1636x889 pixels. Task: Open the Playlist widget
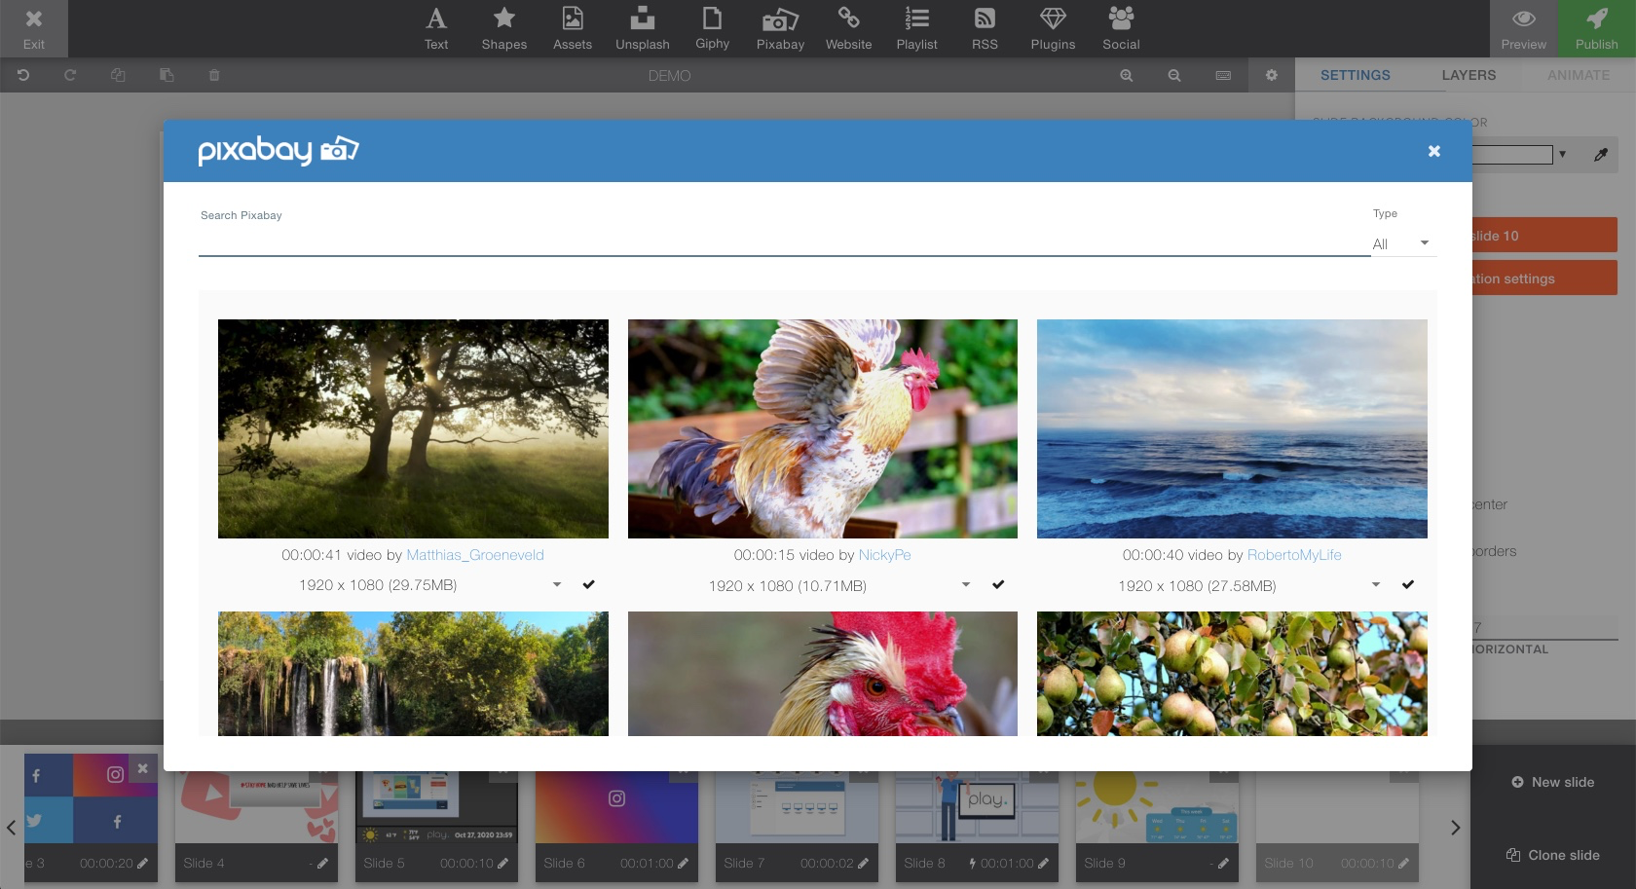coord(917,29)
